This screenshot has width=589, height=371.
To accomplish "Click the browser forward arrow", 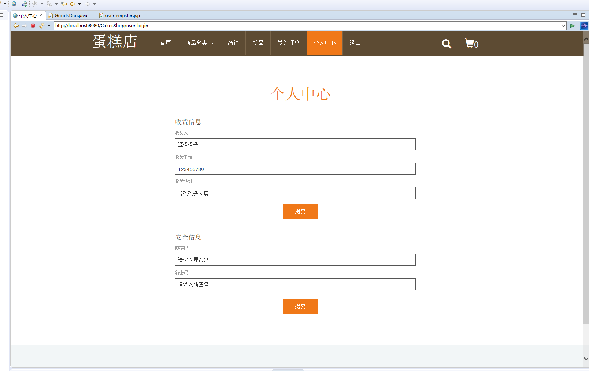I will click(25, 26).
